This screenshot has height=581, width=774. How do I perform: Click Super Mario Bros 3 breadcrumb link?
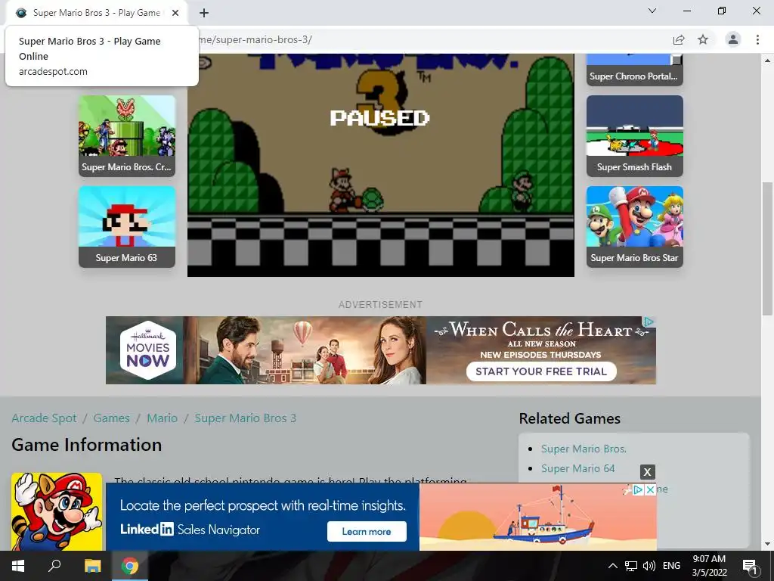click(x=246, y=418)
